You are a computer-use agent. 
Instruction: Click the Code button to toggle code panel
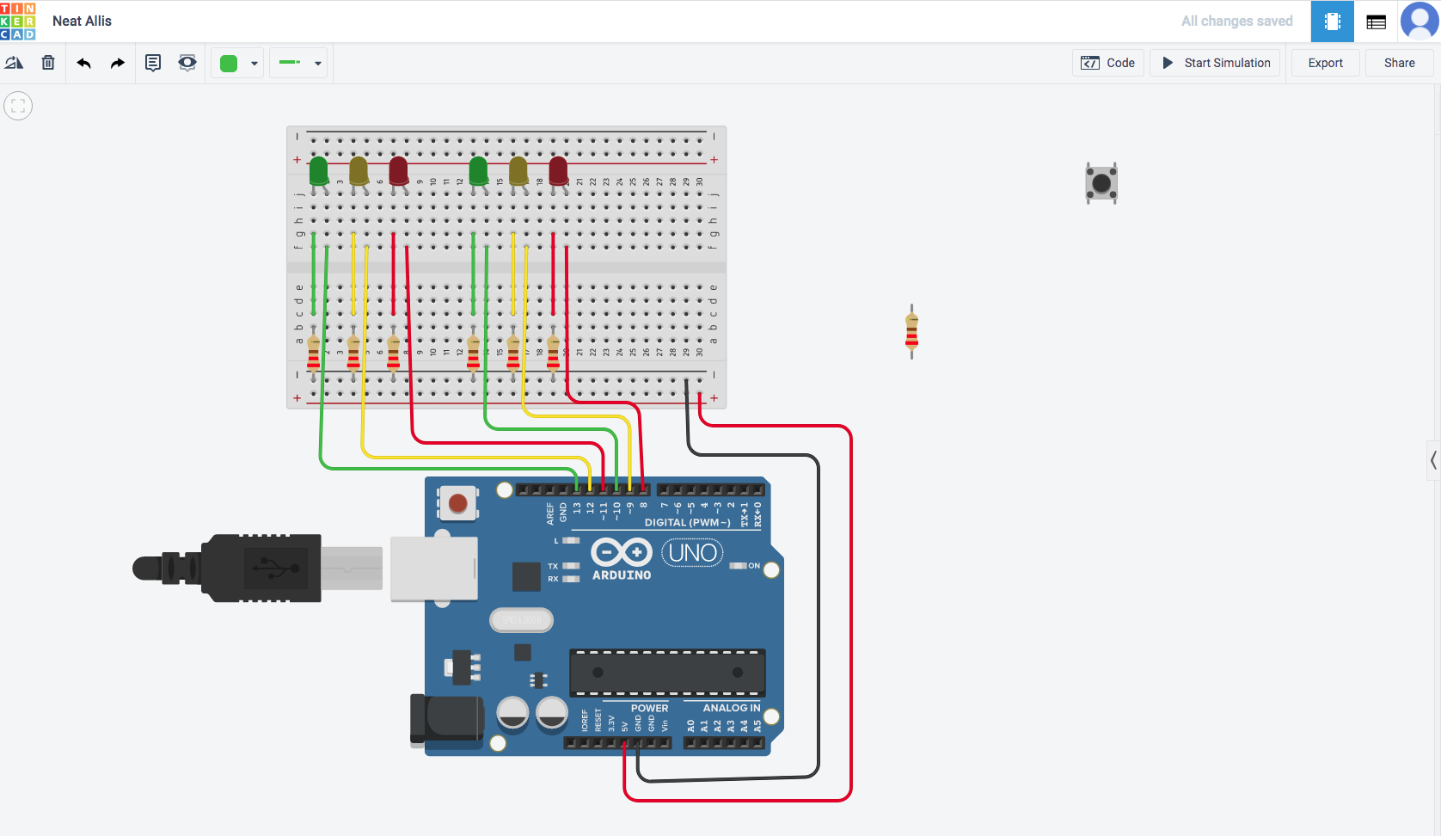click(1107, 62)
